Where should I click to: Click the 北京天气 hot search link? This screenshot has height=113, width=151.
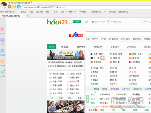95,39
